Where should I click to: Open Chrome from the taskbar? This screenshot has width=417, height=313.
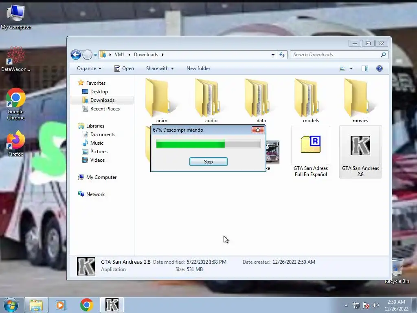pos(86,305)
